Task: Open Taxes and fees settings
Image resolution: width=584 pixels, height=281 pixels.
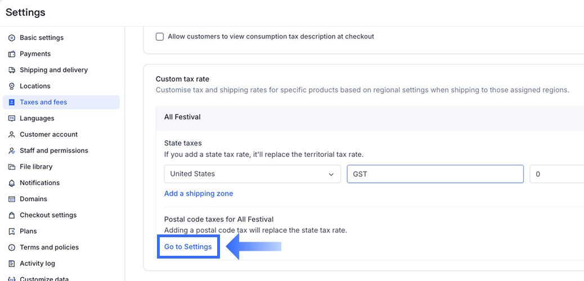Action: (x=43, y=102)
